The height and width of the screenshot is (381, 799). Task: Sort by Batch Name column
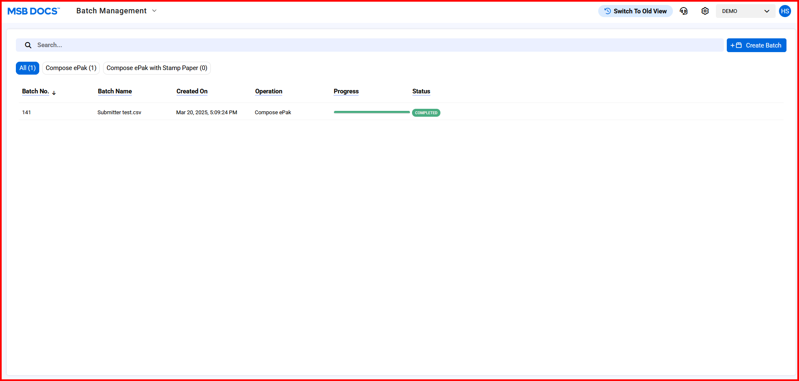pyautogui.click(x=115, y=91)
